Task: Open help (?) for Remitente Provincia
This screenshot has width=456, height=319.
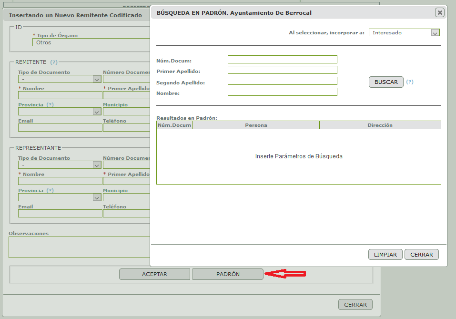Action: (x=50, y=104)
